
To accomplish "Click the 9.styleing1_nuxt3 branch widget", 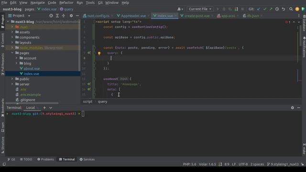I will point(283,164).
